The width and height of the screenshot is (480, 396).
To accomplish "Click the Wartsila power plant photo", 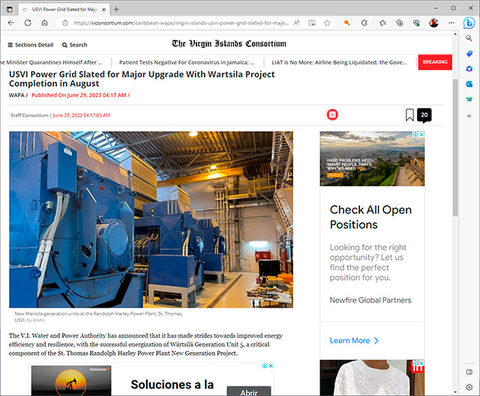I will (x=151, y=219).
